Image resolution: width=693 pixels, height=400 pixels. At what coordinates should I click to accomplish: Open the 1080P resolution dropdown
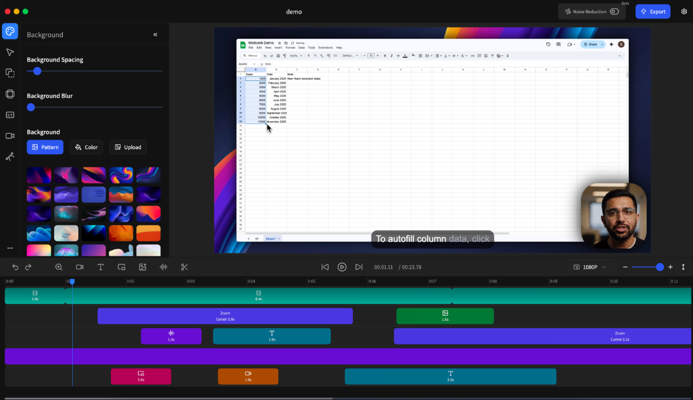[x=590, y=267]
